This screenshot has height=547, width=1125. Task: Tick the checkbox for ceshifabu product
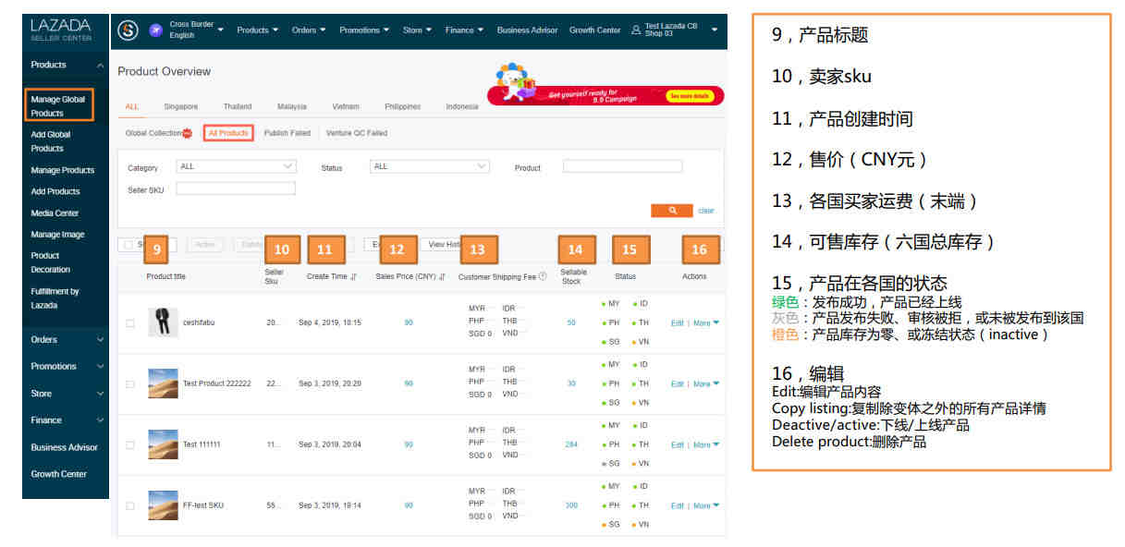[130, 322]
